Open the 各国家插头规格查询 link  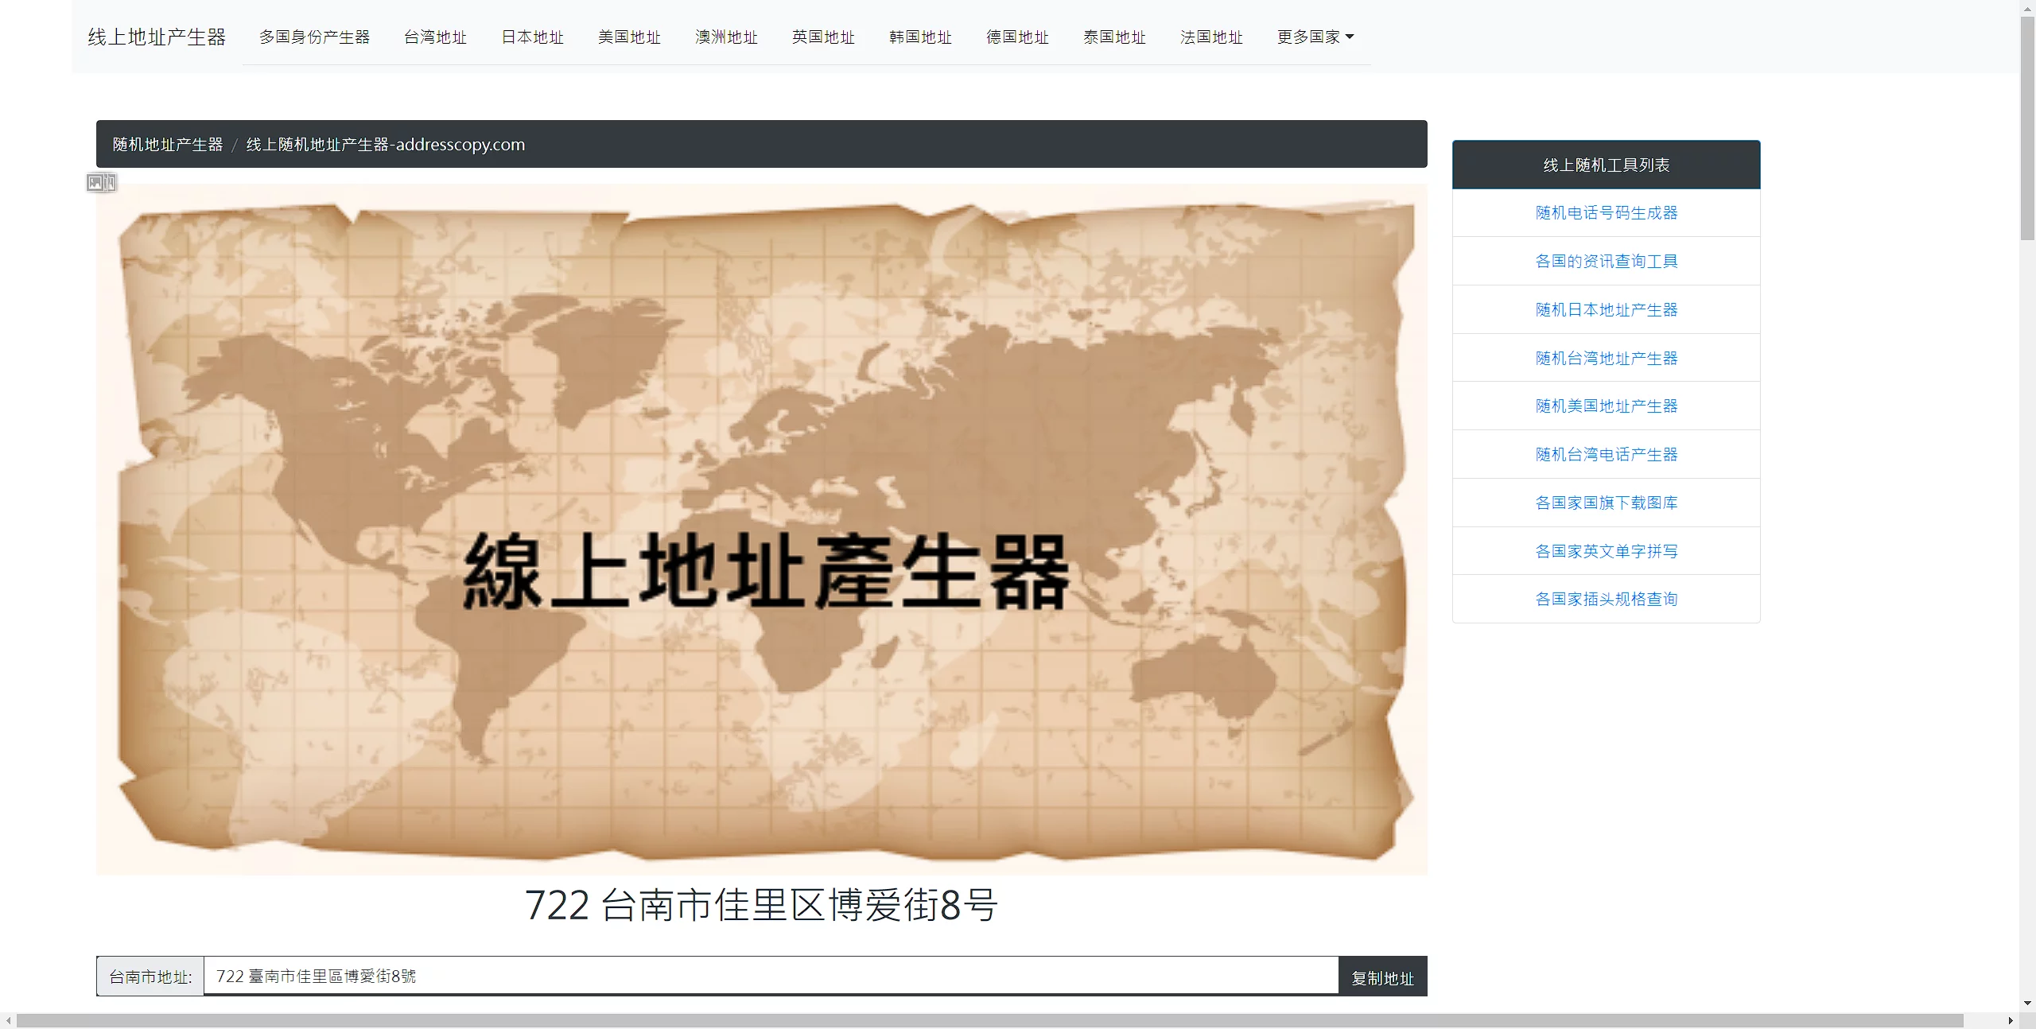coord(1606,599)
